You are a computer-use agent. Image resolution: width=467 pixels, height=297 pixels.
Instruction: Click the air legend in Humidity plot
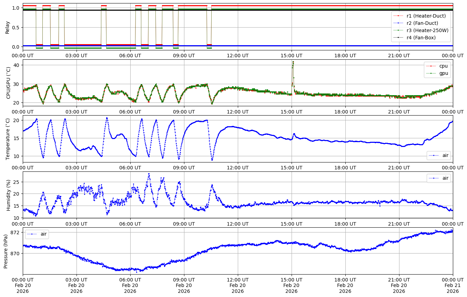(x=445, y=178)
